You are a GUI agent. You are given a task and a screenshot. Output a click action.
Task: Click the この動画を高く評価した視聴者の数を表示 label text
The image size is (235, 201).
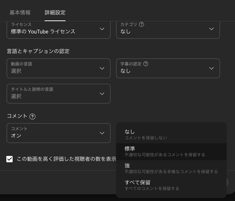(66, 159)
